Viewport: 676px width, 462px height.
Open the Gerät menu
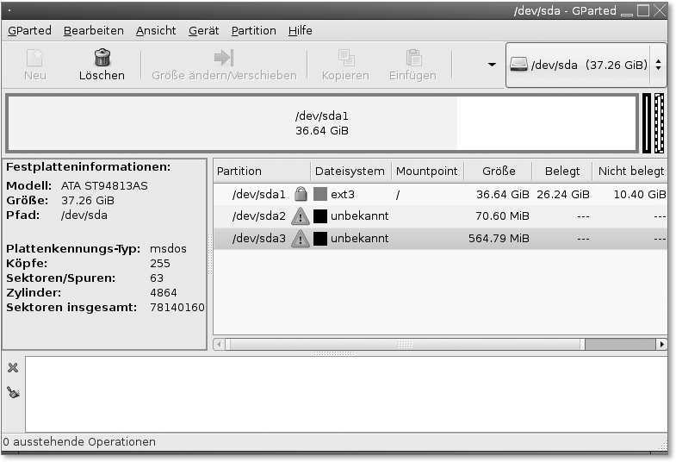(203, 30)
